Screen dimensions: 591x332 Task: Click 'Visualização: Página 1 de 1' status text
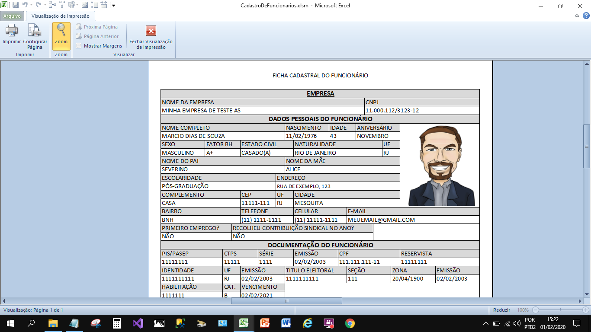point(33,310)
